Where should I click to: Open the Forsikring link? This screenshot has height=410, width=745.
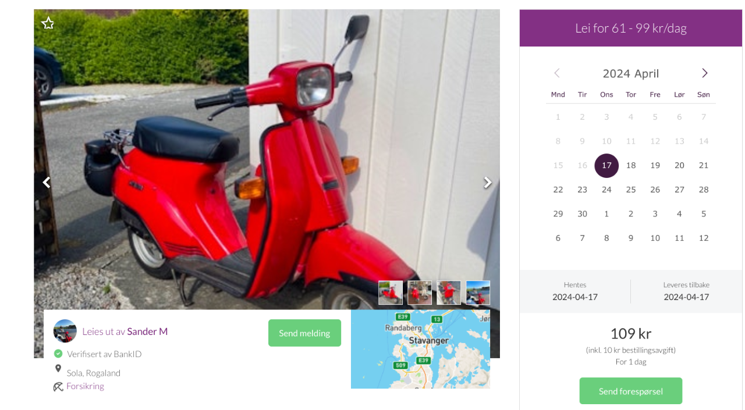[85, 386]
